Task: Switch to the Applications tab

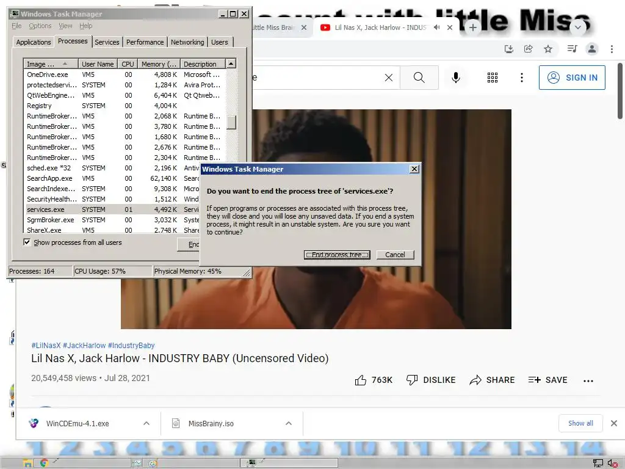Action: tap(34, 42)
